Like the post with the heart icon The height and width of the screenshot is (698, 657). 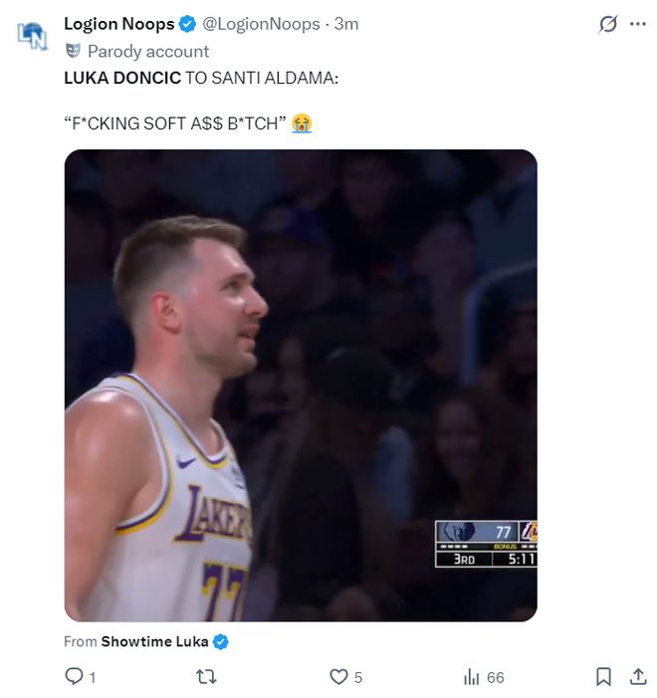tap(339, 677)
